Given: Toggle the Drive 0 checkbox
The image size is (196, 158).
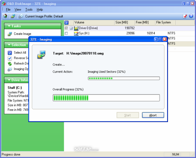Looking at the screenshot, I should (x=66, y=28).
